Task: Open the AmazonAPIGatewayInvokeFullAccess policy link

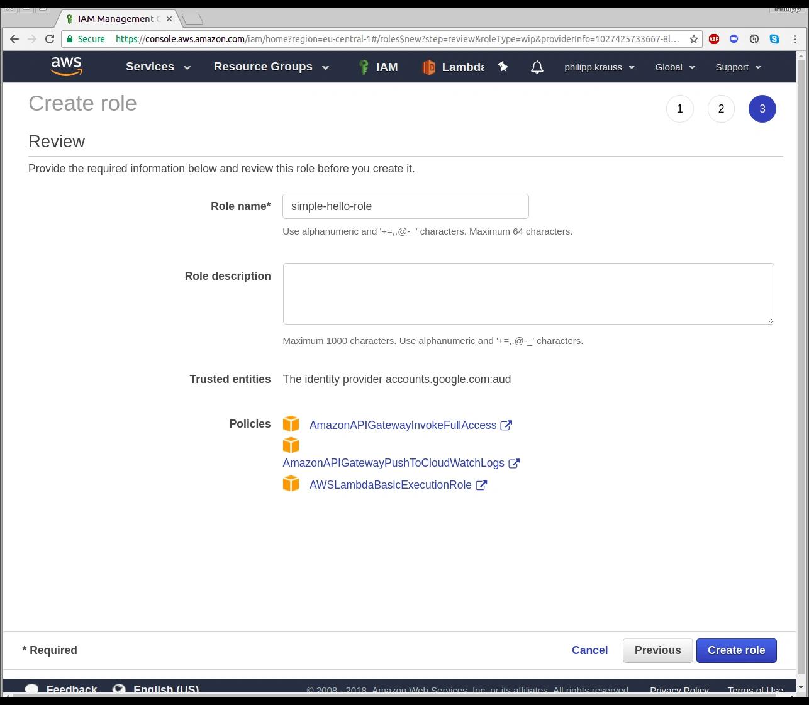Action: [x=403, y=425]
